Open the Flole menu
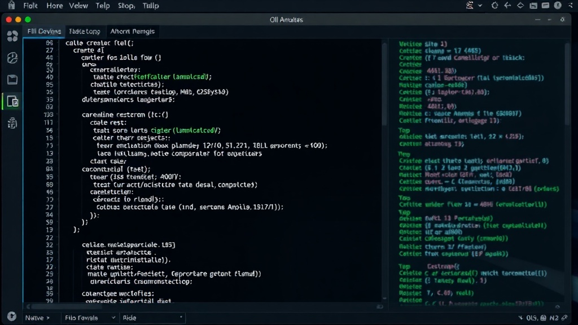Image resolution: width=578 pixels, height=325 pixels. [x=30, y=6]
